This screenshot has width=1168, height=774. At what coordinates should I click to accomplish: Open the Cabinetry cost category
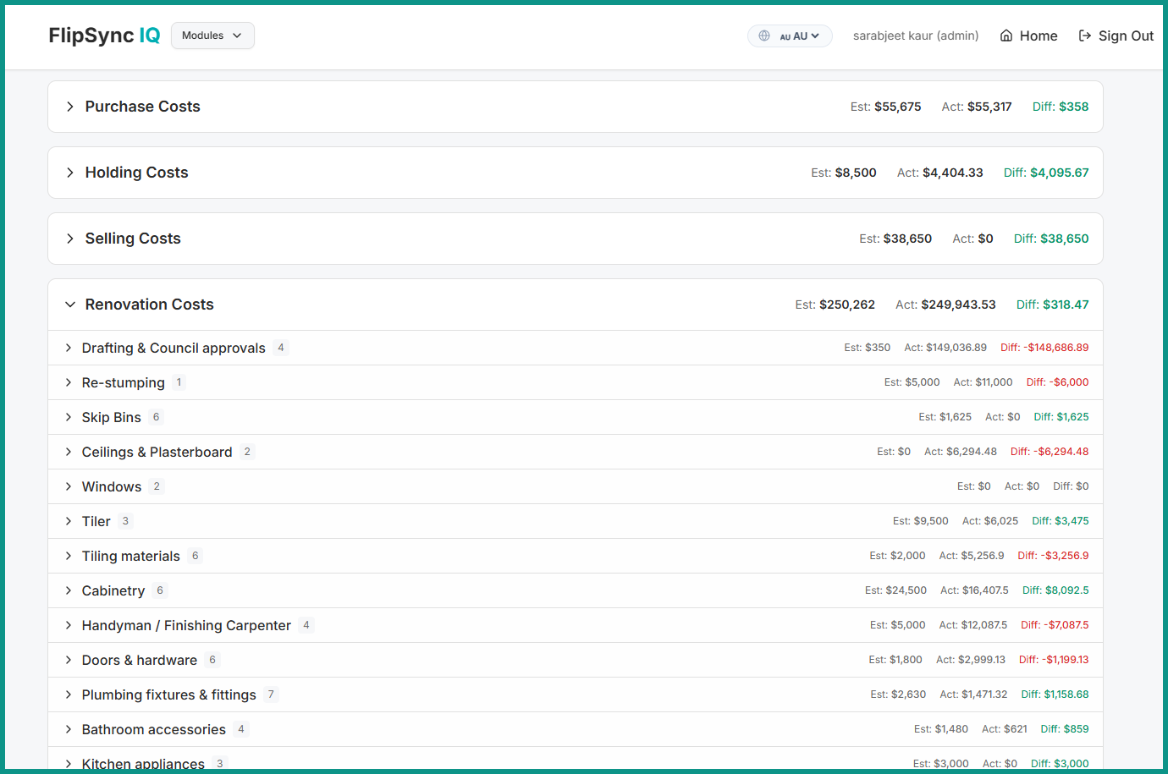(113, 590)
